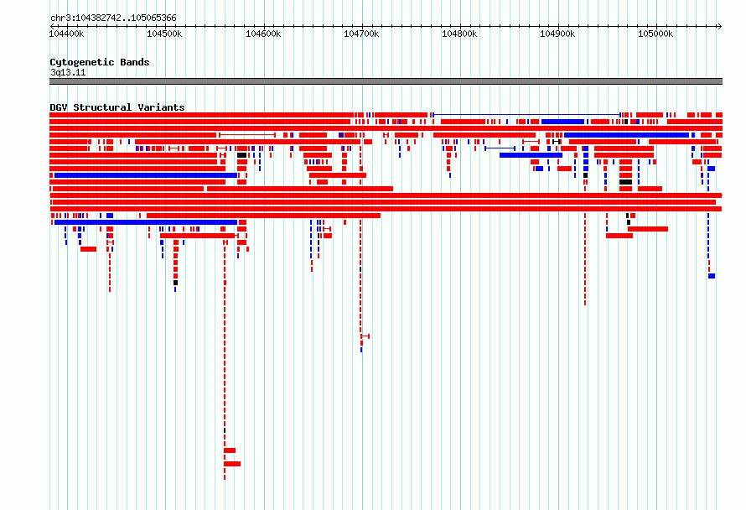Select the lowest red variant bar near 104560k
The image size is (746, 510).
(232, 464)
